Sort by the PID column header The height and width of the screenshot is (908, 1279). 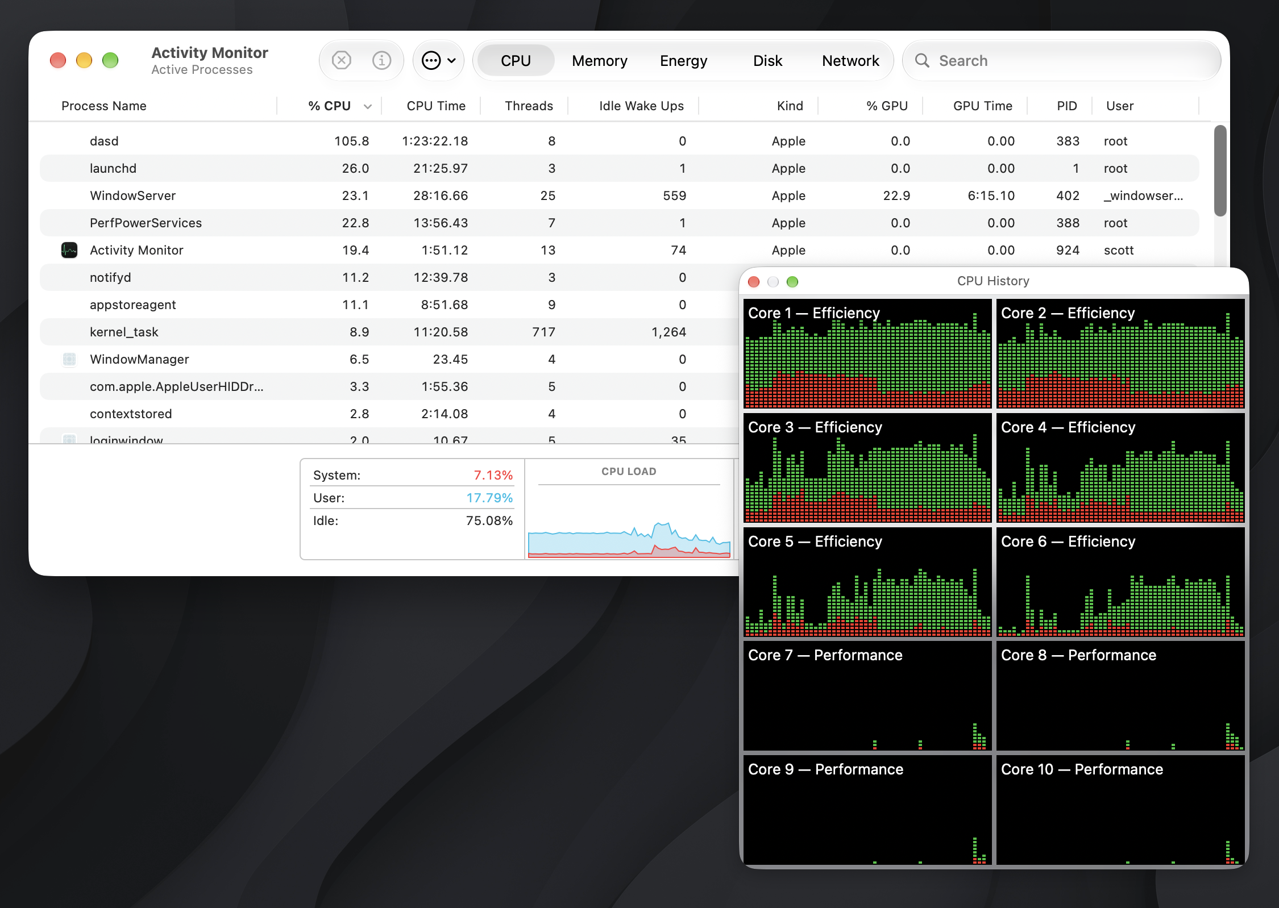(x=1067, y=106)
